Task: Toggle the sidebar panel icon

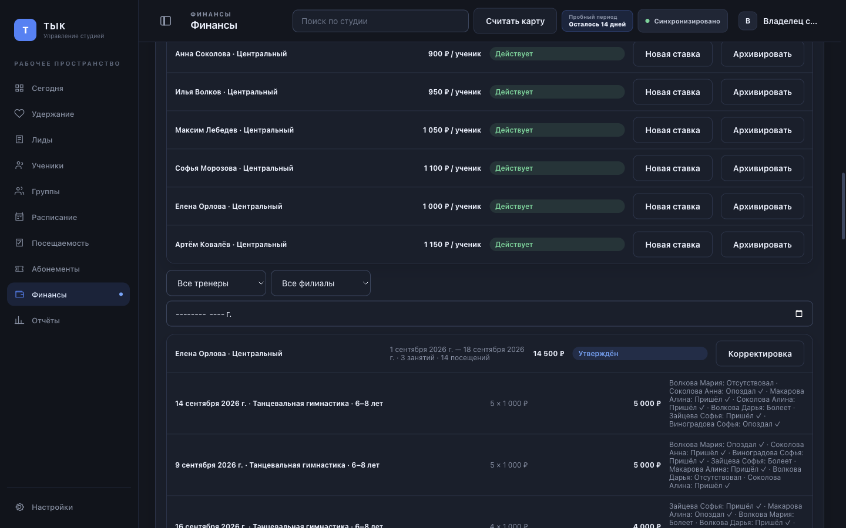Action: (166, 21)
